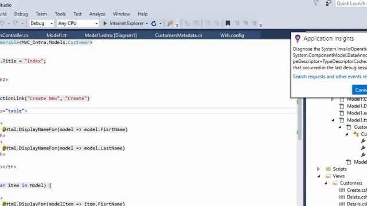The height and width of the screenshot is (206, 367).
Task: Switch to the CustomersMetadata.cs tab
Action: click(x=178, y=35)
